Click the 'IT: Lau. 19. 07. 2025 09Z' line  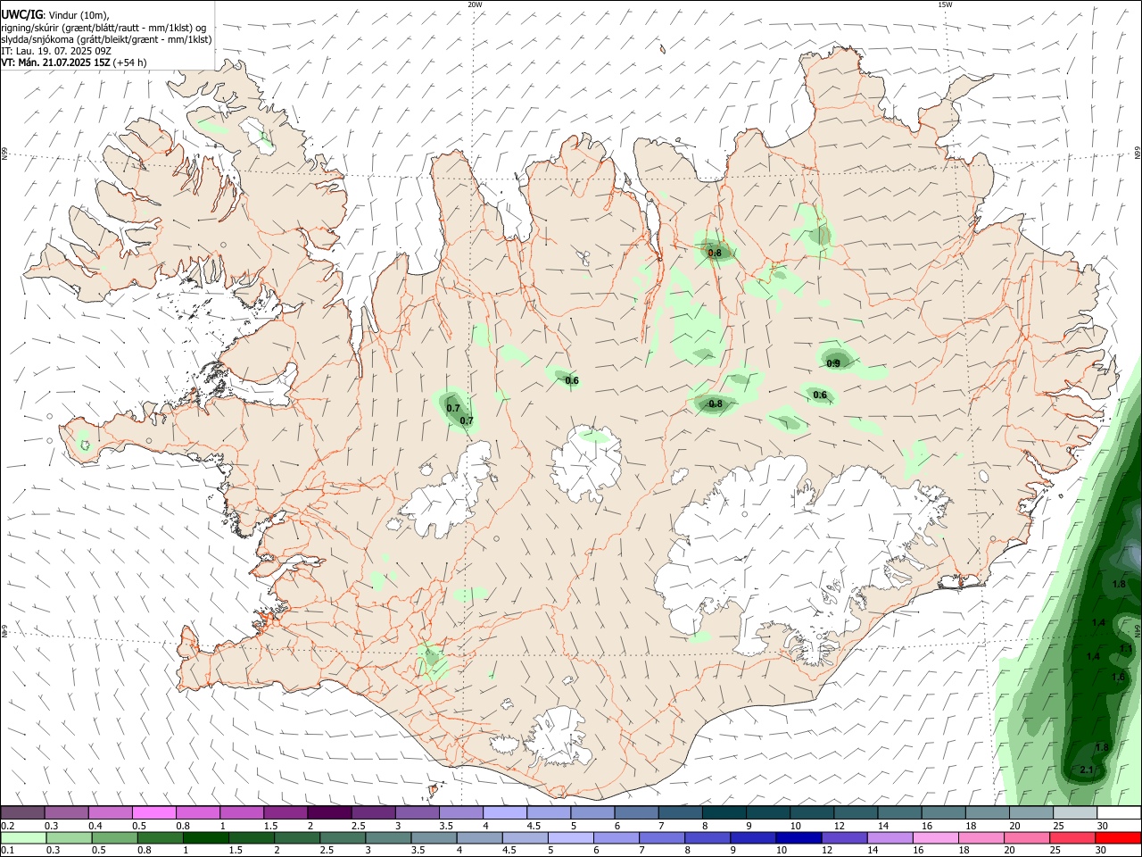tap(56, 51)
